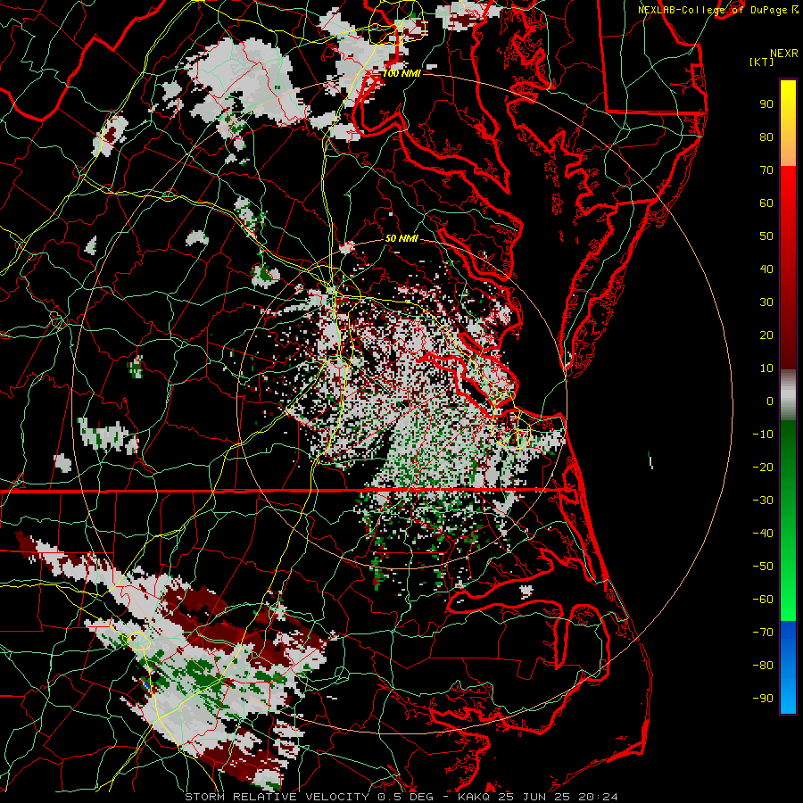Click the gray zero-velocity segment of color bar
803x803 pixels.
pyautogui.click(x=788, y=396)
